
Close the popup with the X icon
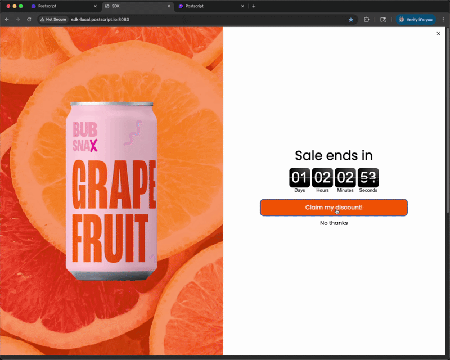tap(439, 34)
